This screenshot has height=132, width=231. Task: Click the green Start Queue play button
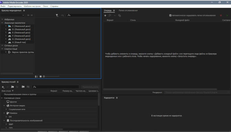click(x=227, y=15)
